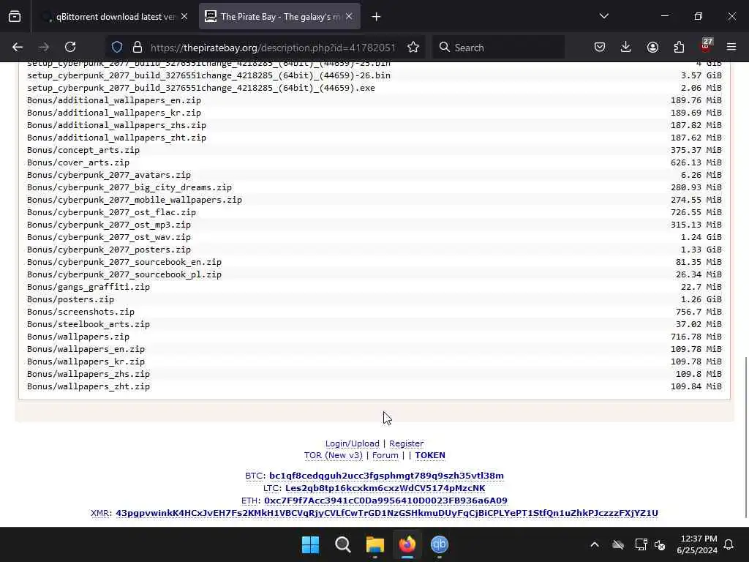Open the Login/Upload link

(x=353, y=443)
